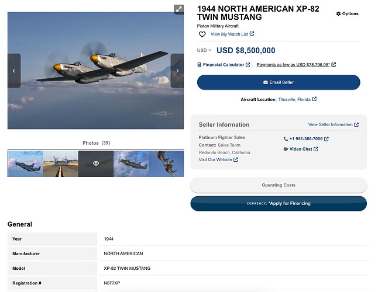378x292 pixels.
Task: Expand the Operating Costs section
Action: click(x=279, y=185)
